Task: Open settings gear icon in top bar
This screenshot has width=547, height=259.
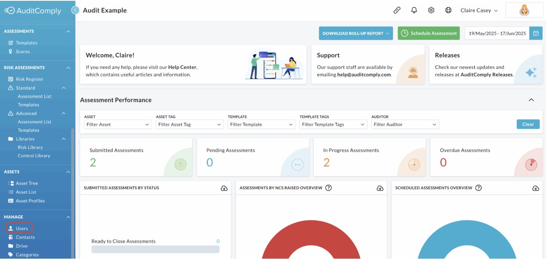Action: [x=431, y=11]
